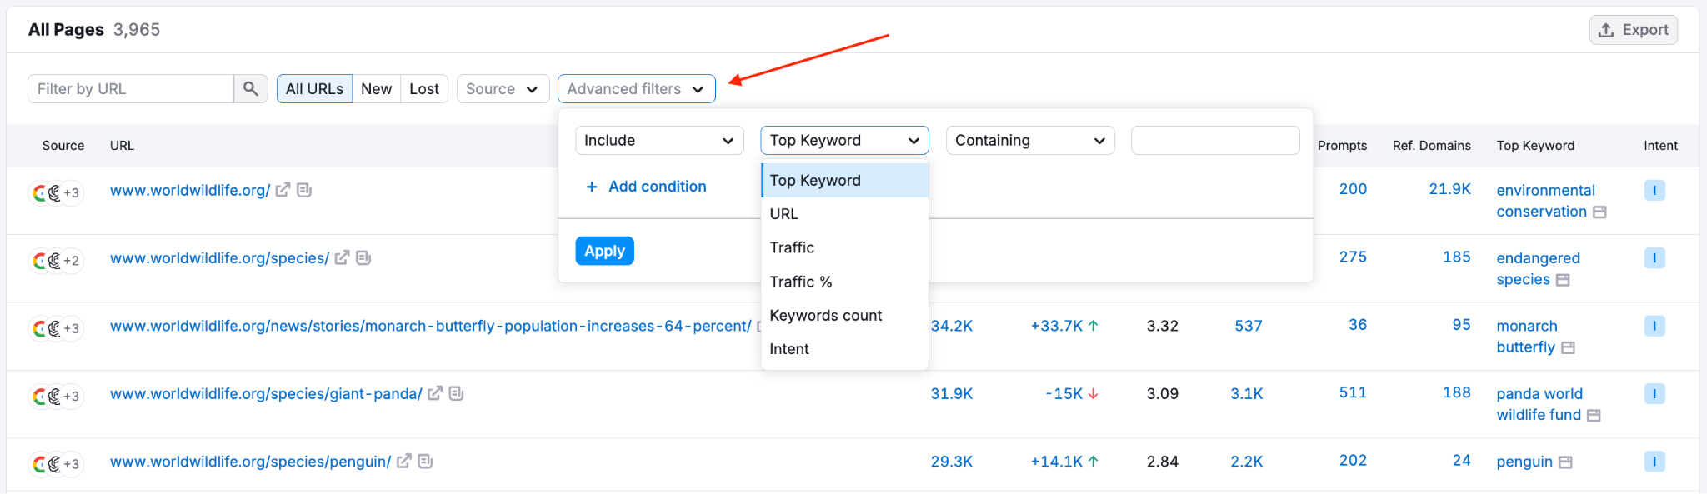The image size is (1707, 494).
Task: Click SERP icon next to penguin keyword
Action: [1565, 462]
